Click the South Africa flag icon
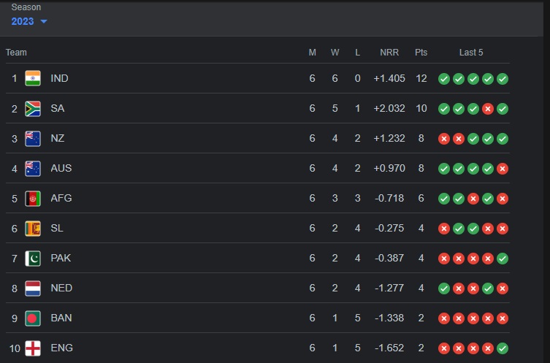 33,108
